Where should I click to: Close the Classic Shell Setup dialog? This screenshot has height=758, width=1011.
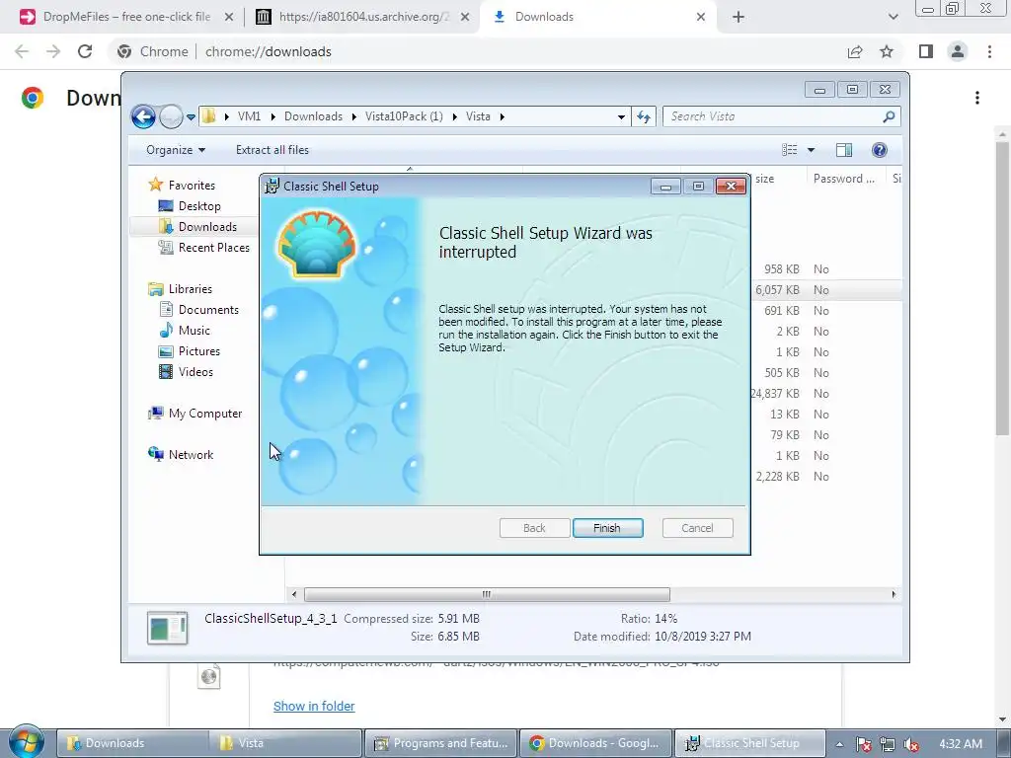731,187
